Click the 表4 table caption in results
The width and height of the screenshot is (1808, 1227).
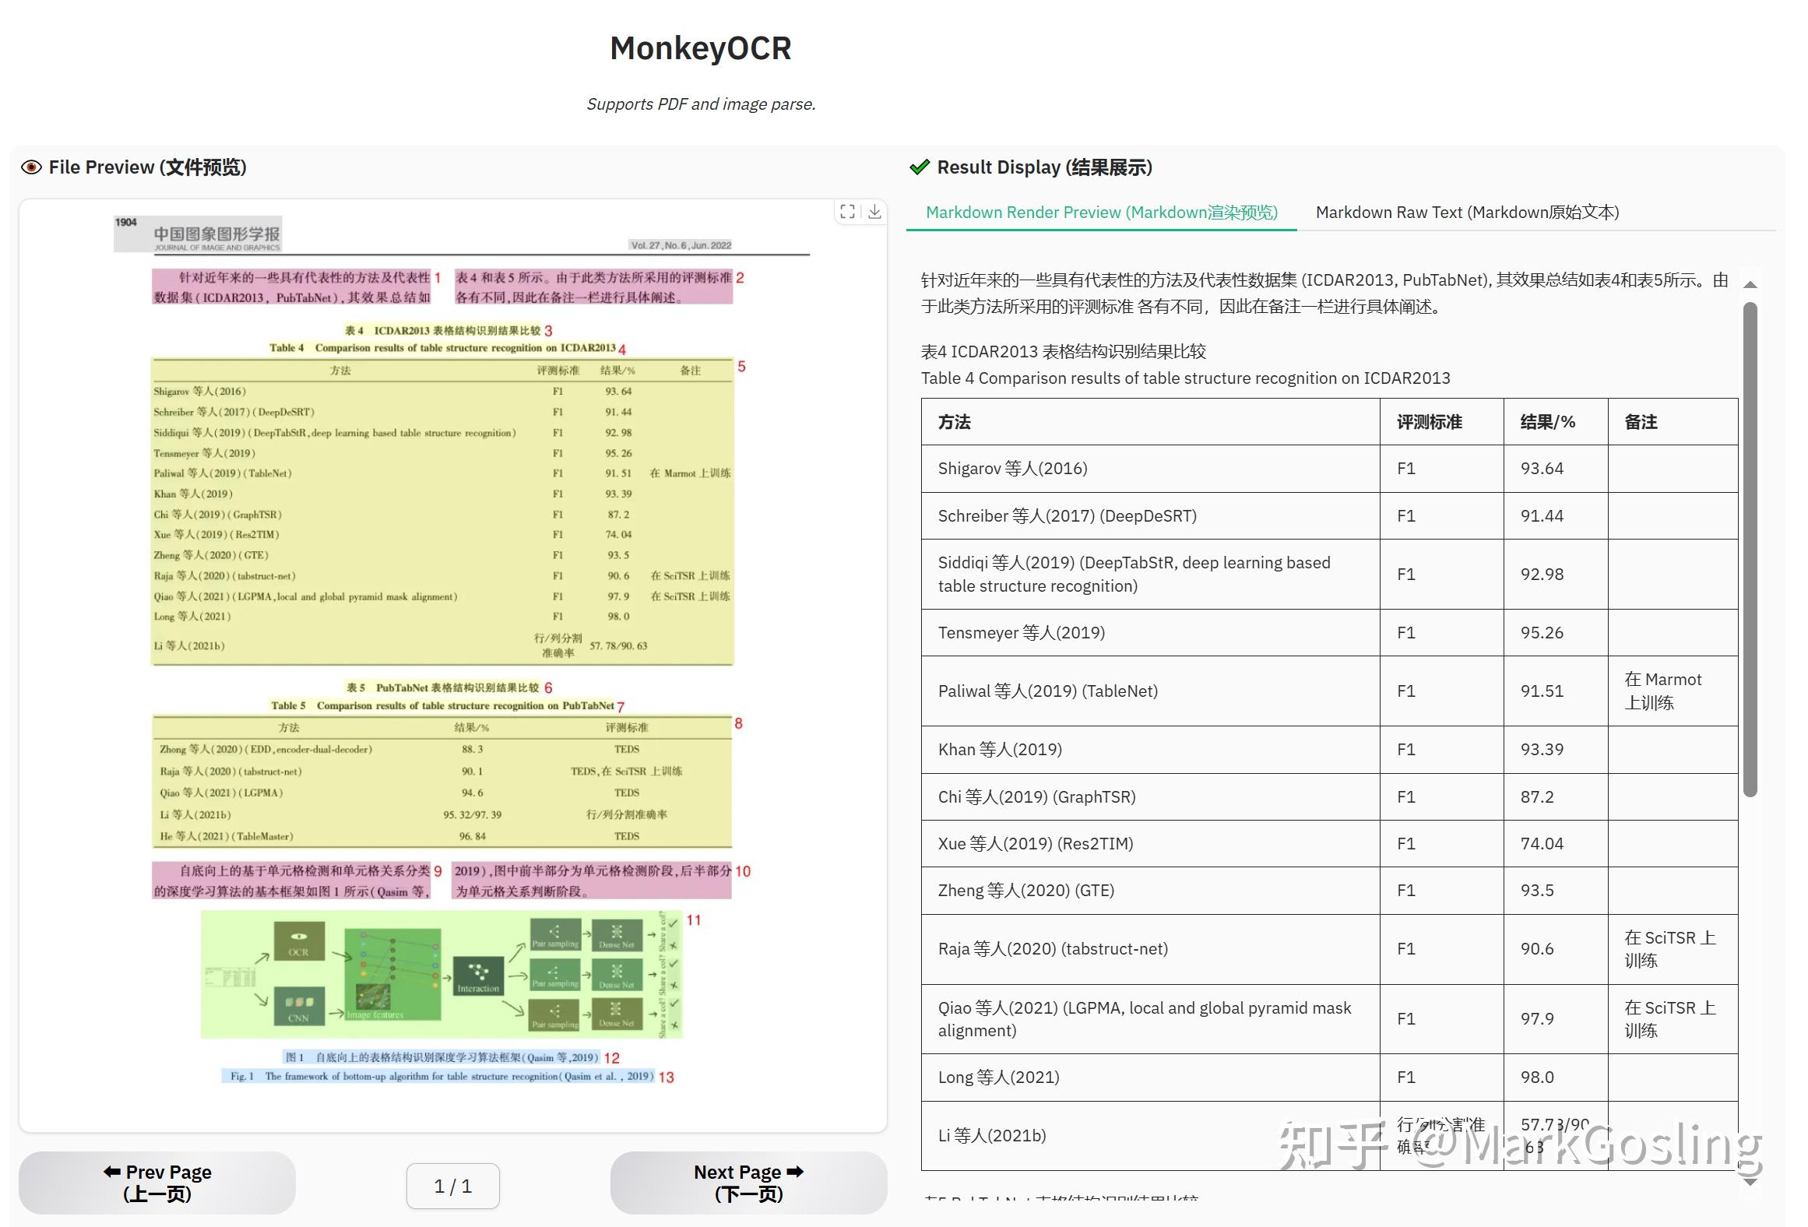tap(1063, 351)
